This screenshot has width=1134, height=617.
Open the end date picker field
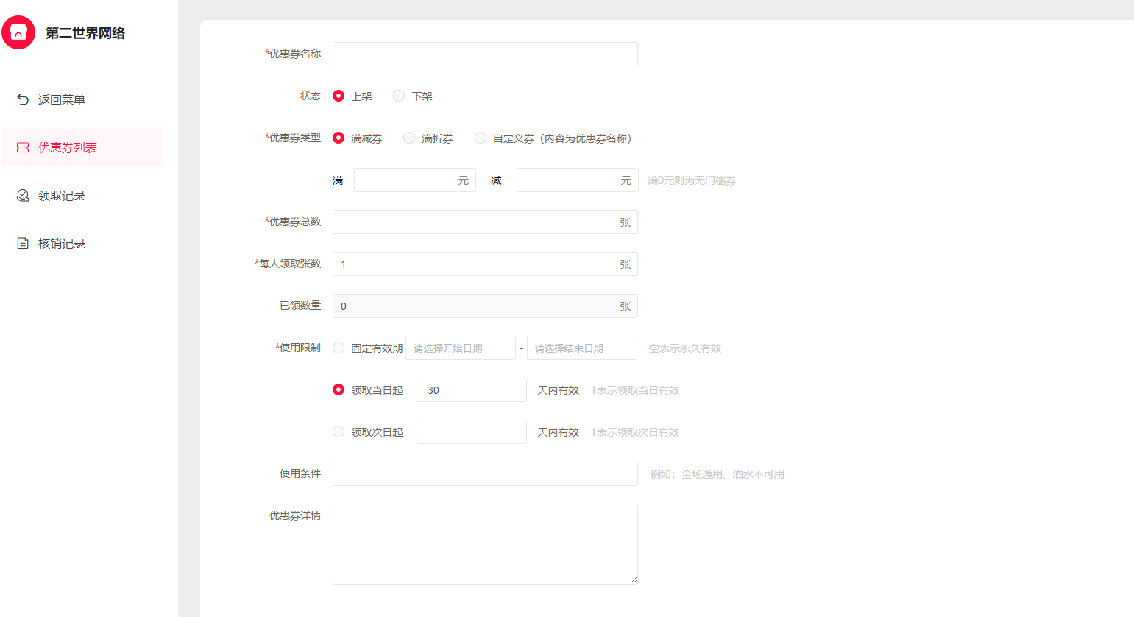pos(581,348)
